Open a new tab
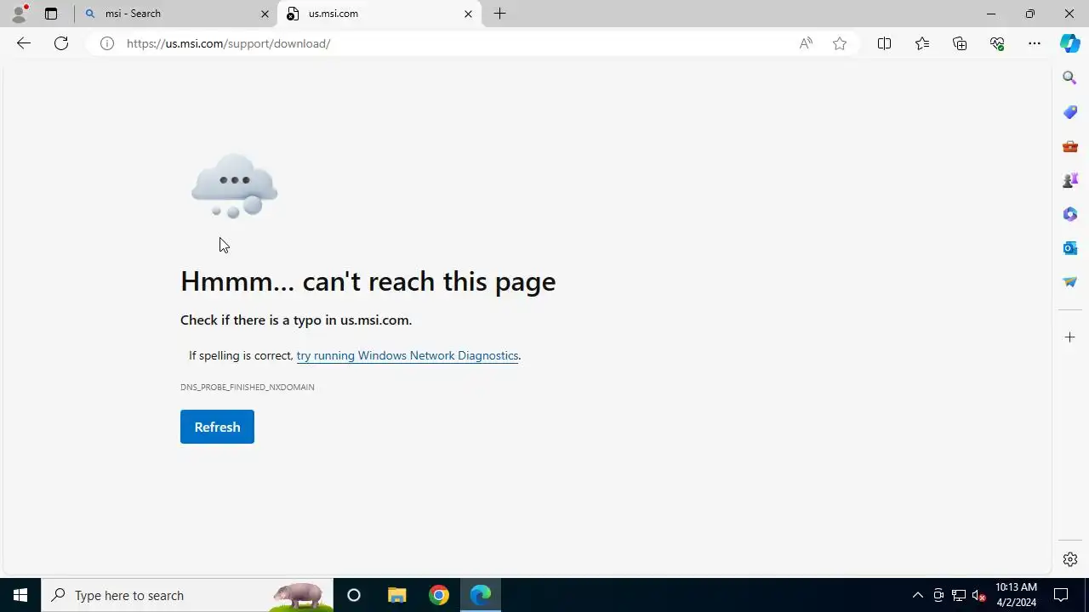This screenshot has height=612, width=1089. (499, 14)
